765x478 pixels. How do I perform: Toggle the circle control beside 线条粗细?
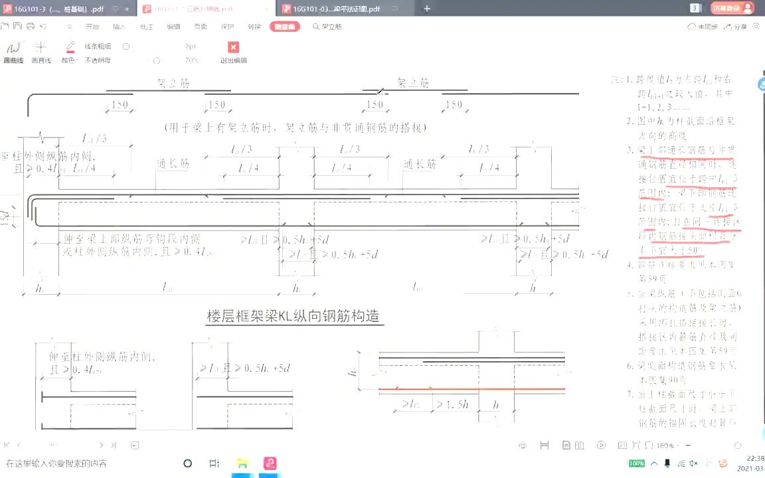[126, 46]
